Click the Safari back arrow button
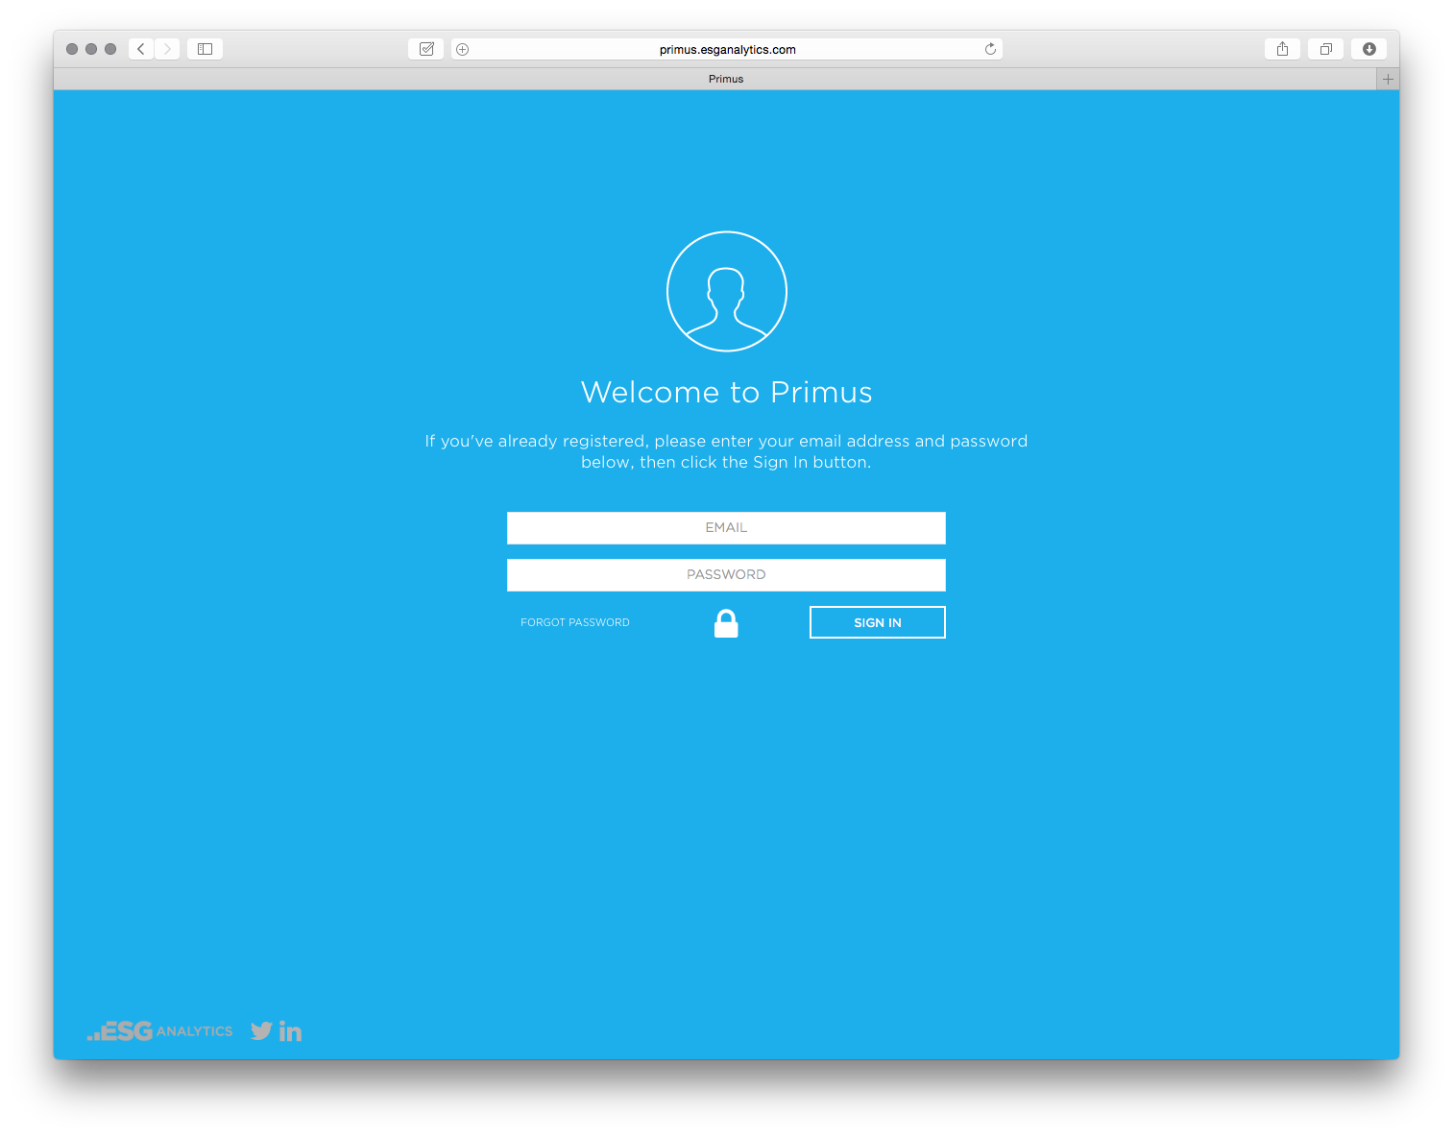 pos(141,49)
